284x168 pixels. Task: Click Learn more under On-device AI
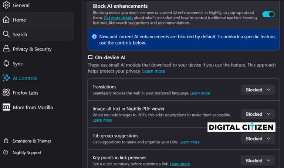[153, 71]
